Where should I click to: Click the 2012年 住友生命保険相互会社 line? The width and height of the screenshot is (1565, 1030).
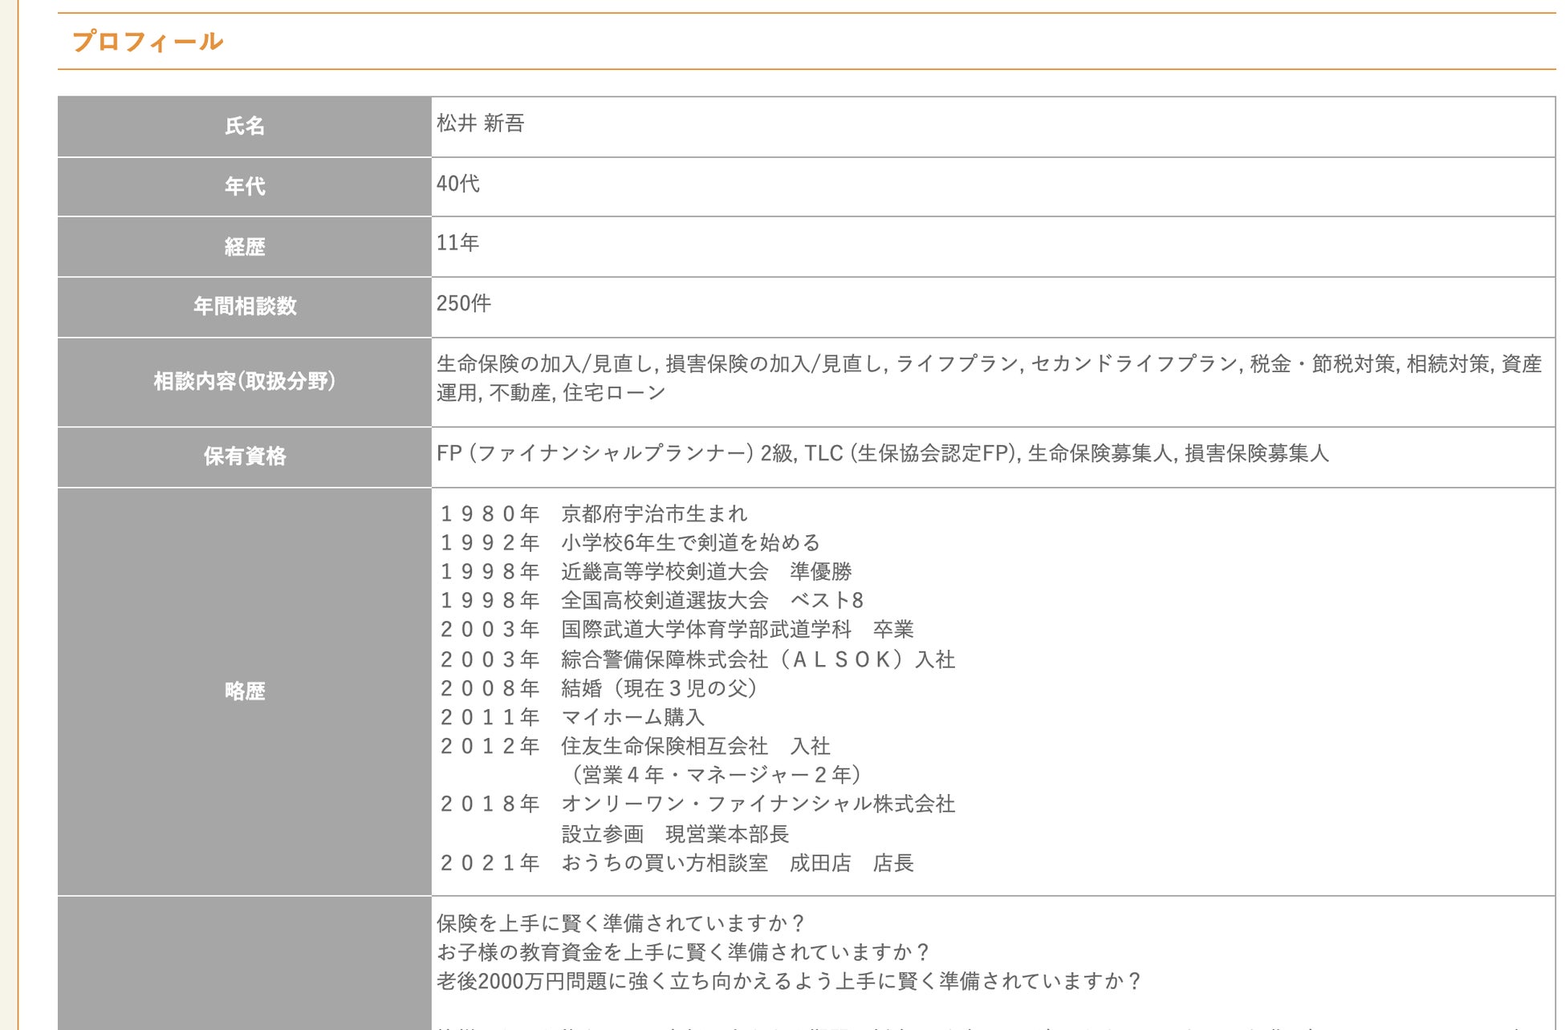pyautogui.click(x=634, y=746)
